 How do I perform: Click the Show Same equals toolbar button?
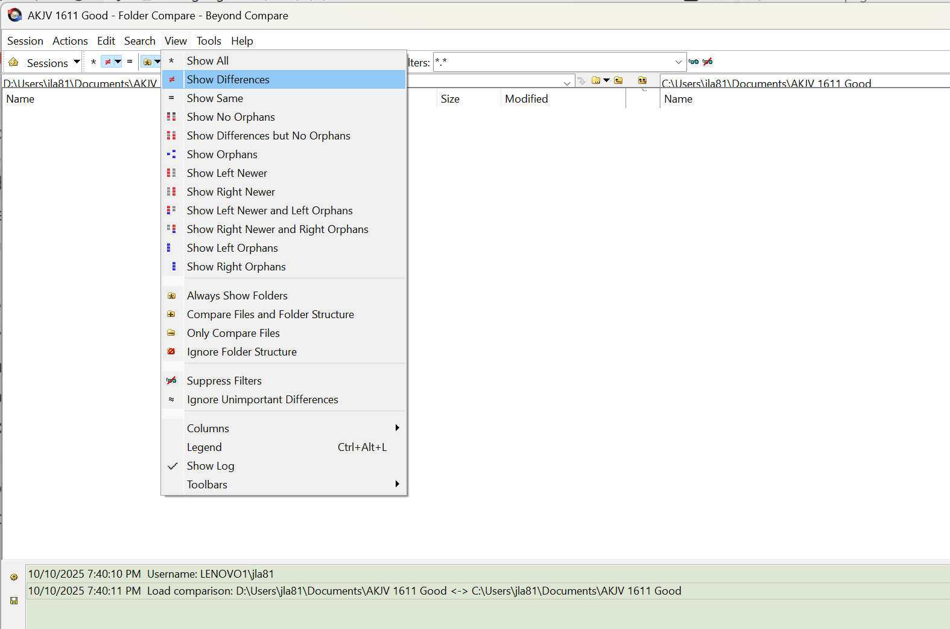point(130,62)
